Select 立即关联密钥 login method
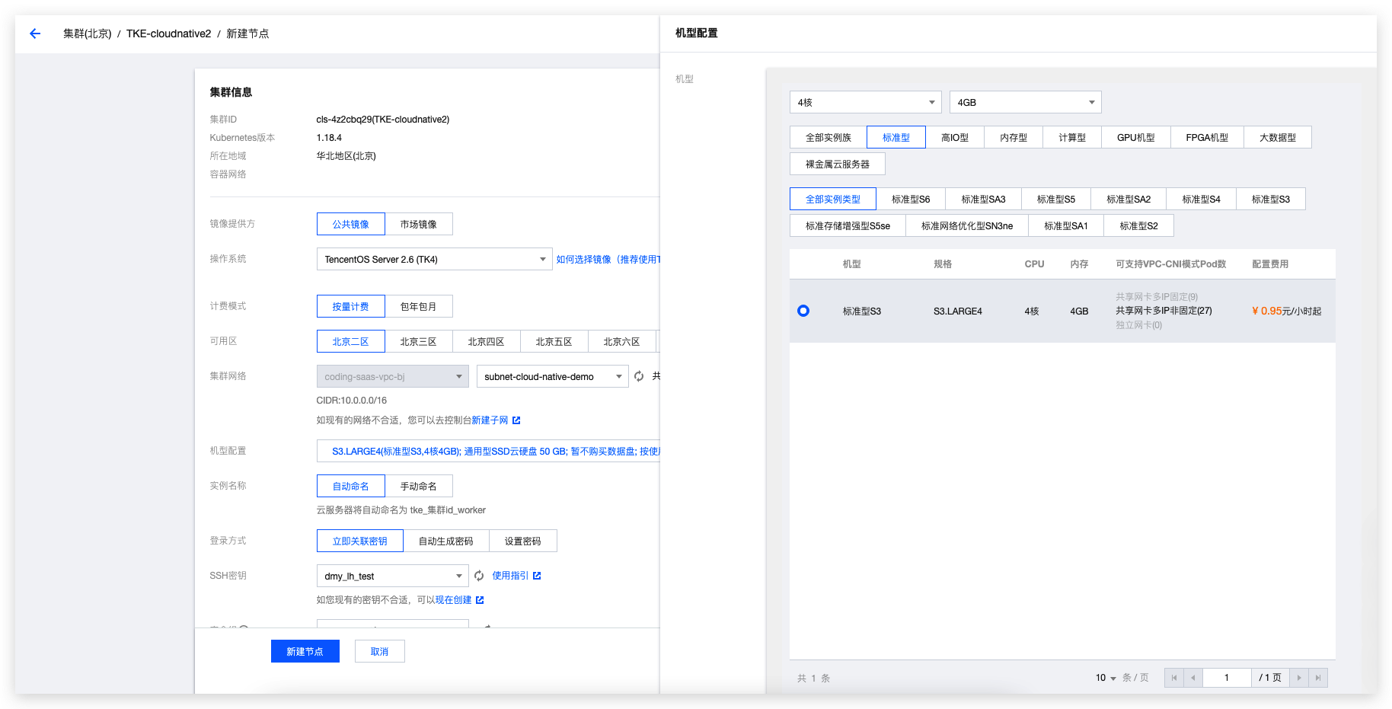The height and width of the screenshot is (709, 1392). (360, 541)
